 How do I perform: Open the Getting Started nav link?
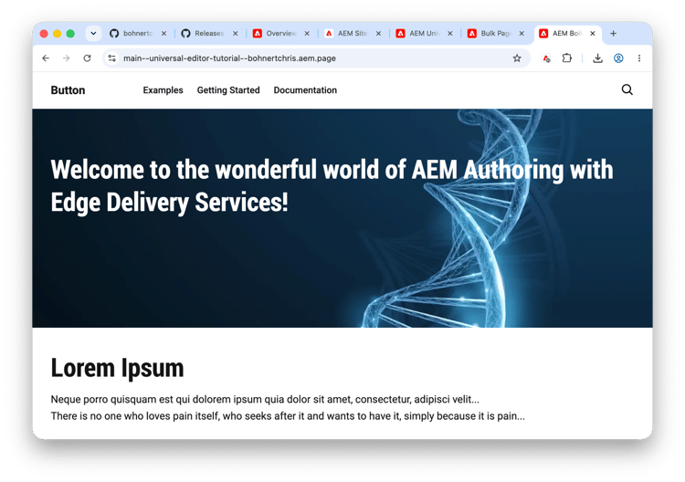228,90
